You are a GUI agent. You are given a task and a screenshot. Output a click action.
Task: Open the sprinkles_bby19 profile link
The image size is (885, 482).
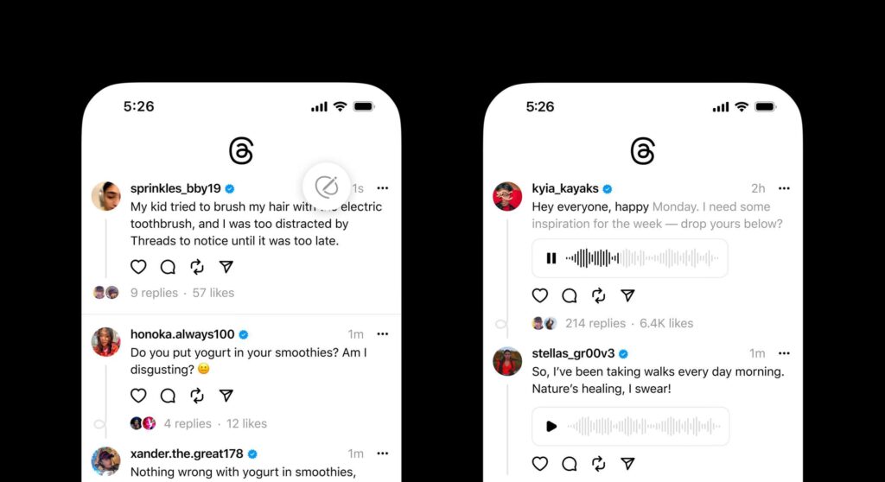tap(175, 188)
